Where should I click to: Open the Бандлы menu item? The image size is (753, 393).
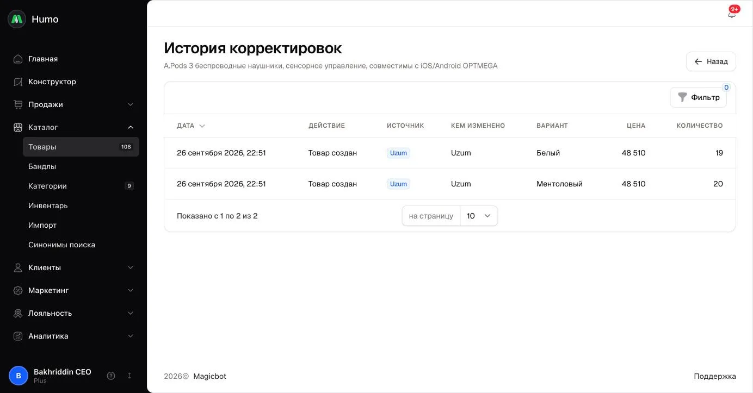(x=81, y=166)
